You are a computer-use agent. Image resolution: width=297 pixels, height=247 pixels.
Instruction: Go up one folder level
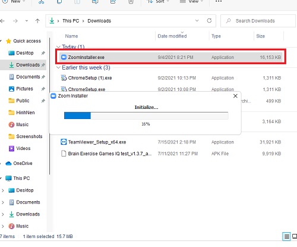click(x=37, y=21)
